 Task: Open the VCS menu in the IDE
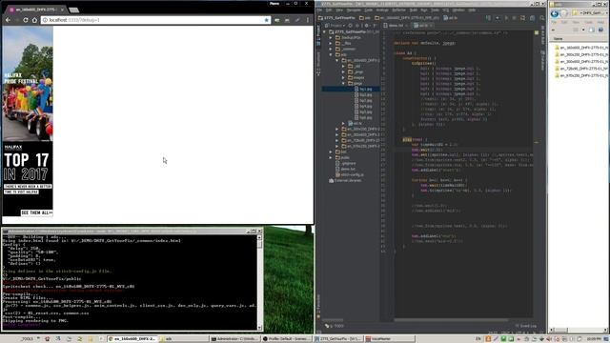[446, 10]
